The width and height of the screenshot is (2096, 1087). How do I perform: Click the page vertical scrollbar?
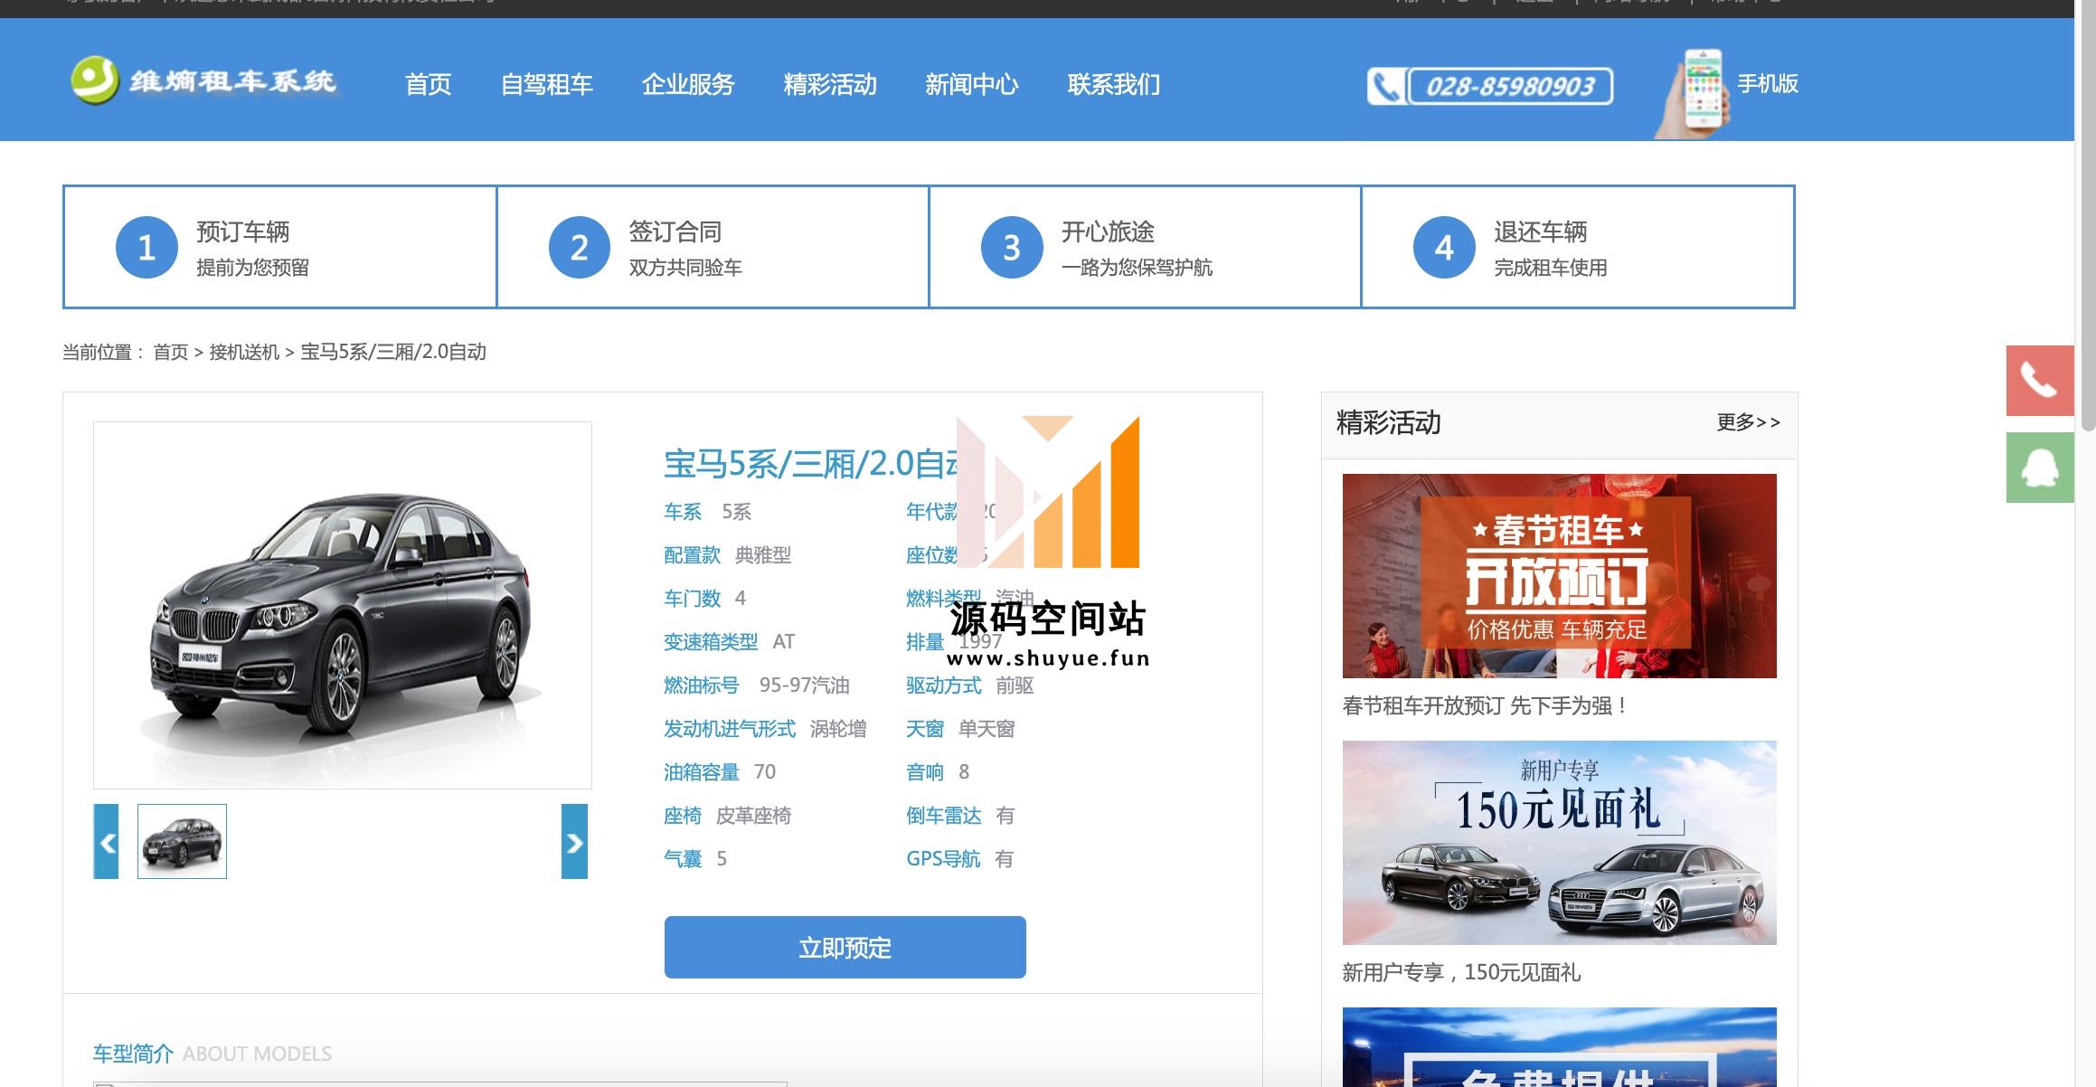2087,217
